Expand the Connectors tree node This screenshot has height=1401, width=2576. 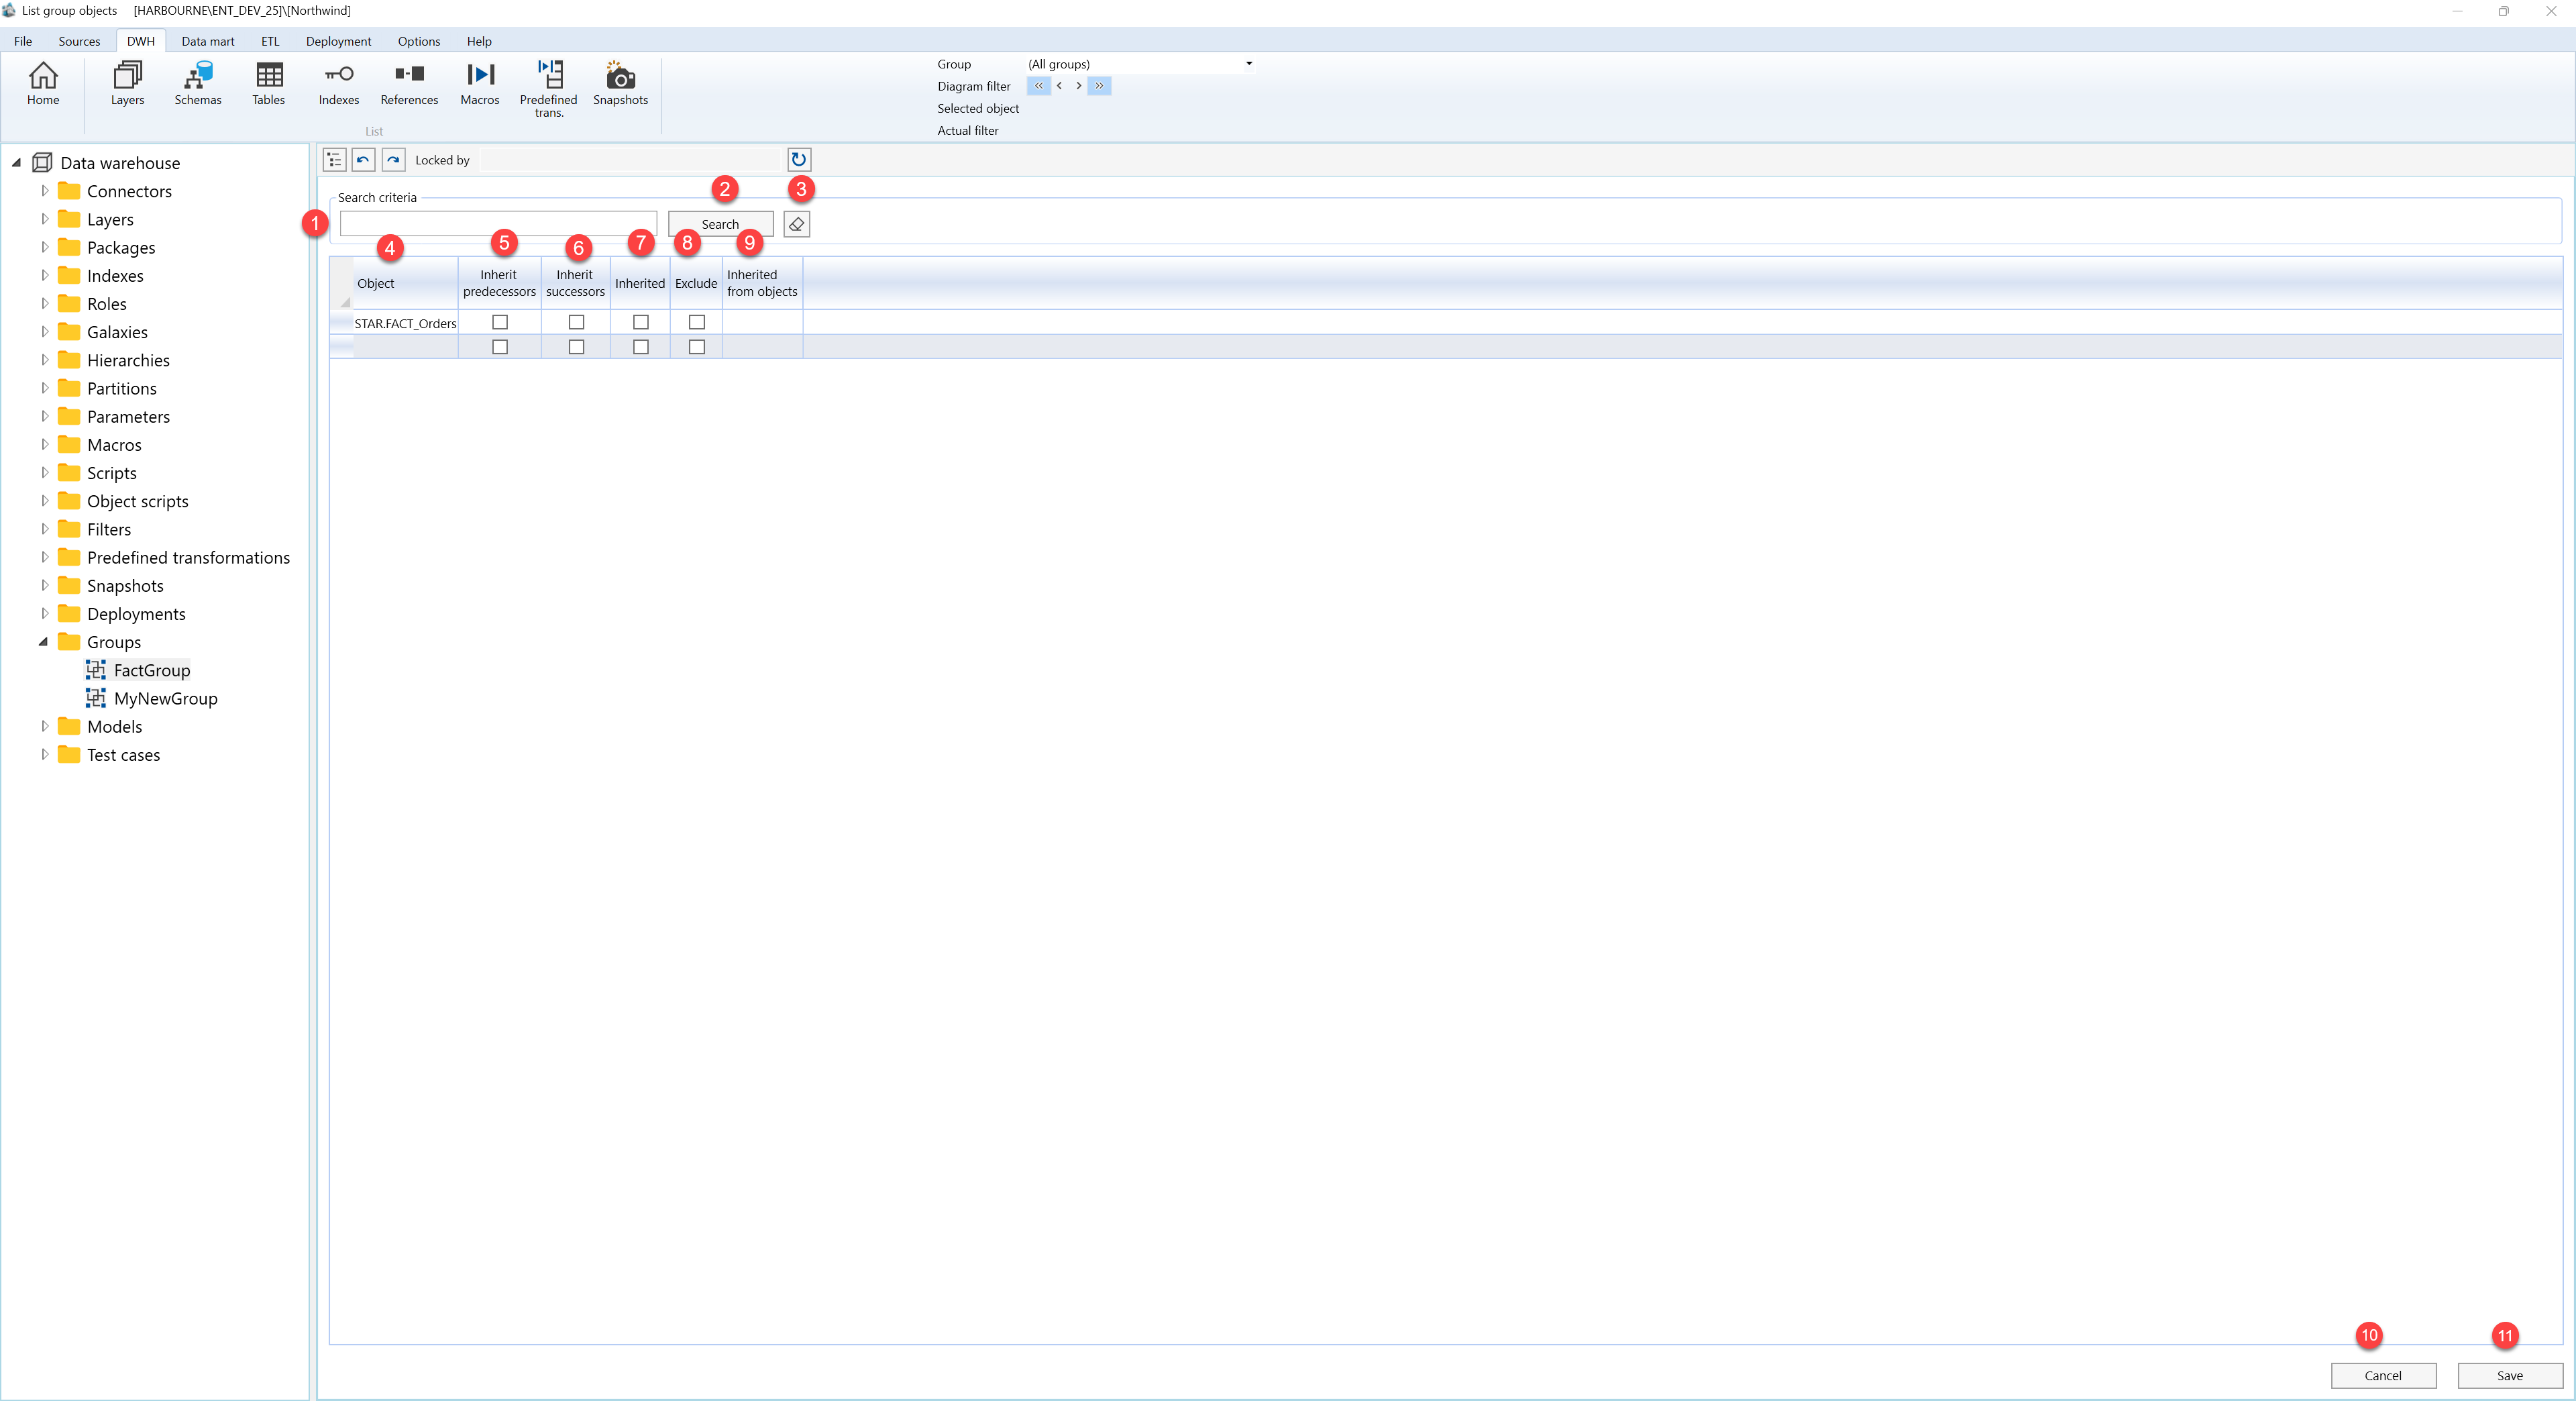(x=44, y=190)
